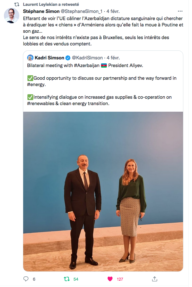The image size is (192, 287).
Task: Toggle the green retweet icon
Action: point(67,279)
